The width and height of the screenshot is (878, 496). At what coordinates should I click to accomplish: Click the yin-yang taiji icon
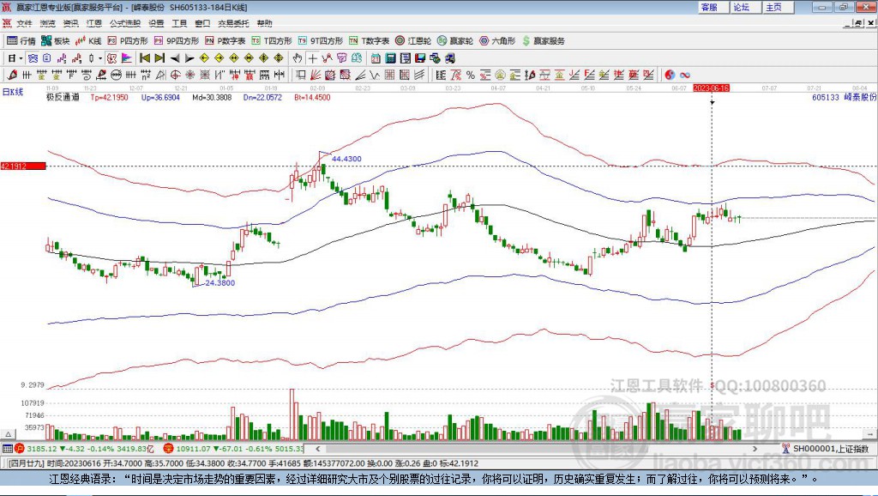point(670,75)
